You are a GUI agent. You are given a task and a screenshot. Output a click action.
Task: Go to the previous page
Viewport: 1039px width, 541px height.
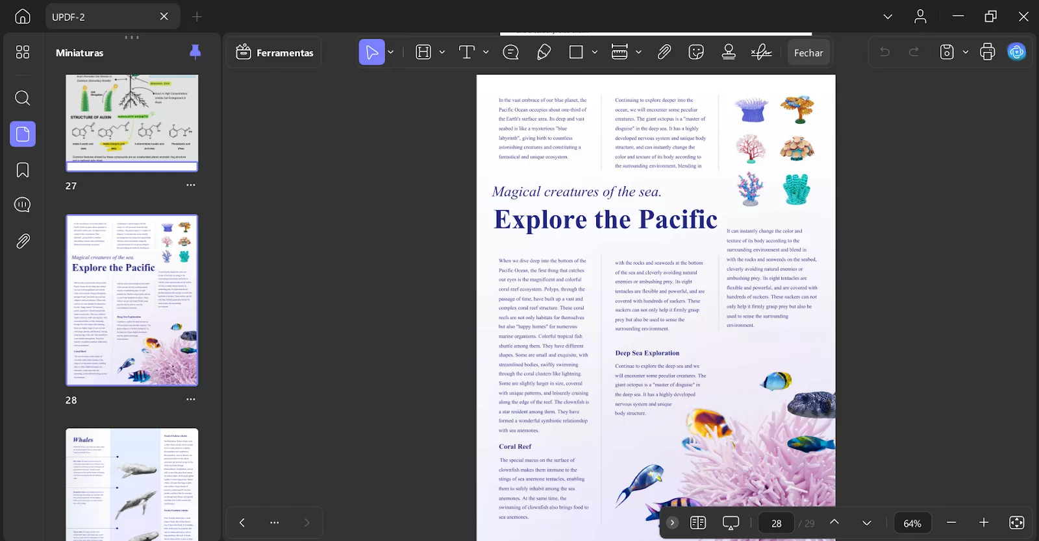coord(834,522)
